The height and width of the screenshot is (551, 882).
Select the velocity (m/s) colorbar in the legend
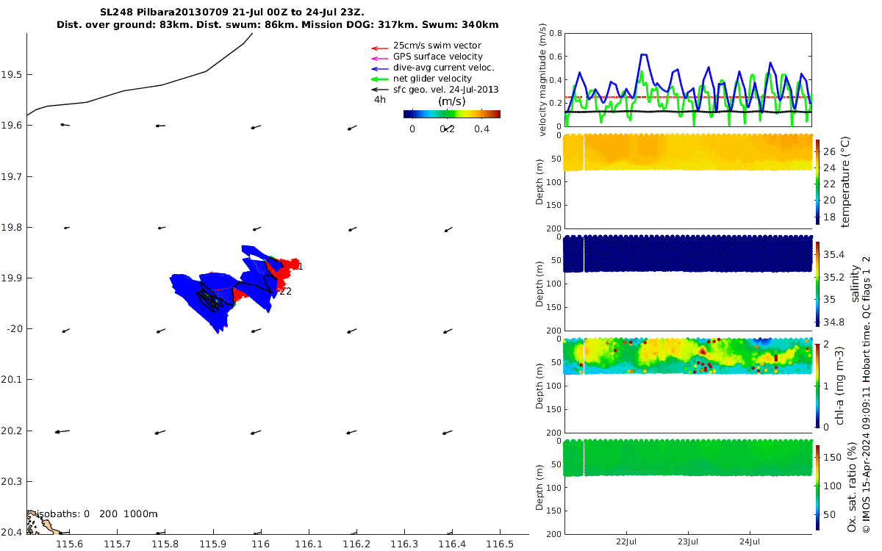(452, 114)
